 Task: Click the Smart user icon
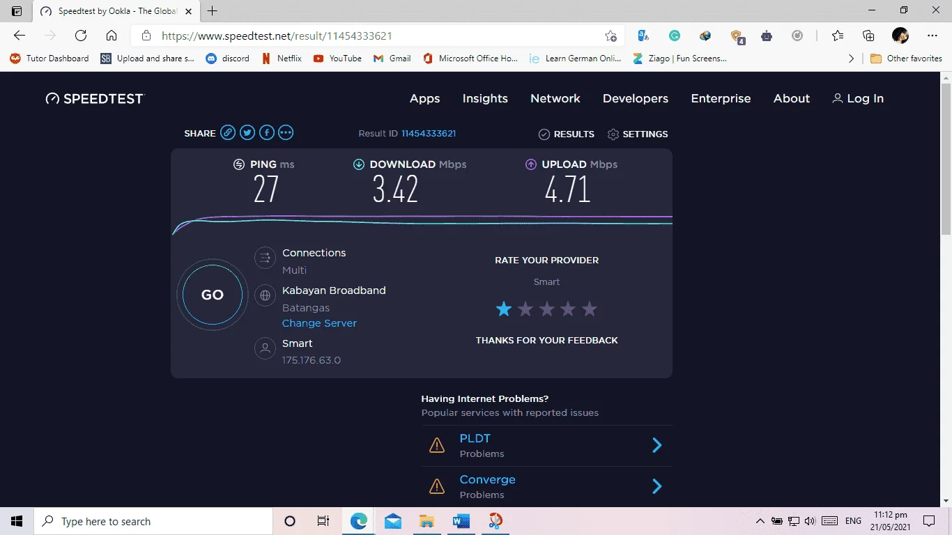[x=265, y=348]
